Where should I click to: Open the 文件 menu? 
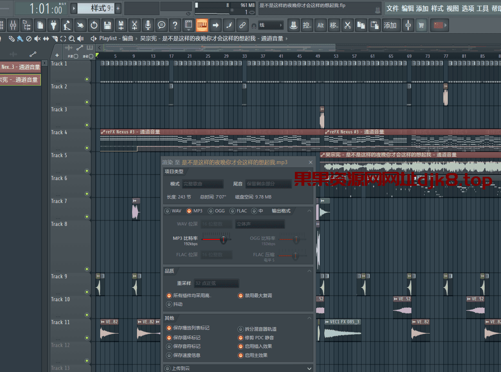pos(393,9)
